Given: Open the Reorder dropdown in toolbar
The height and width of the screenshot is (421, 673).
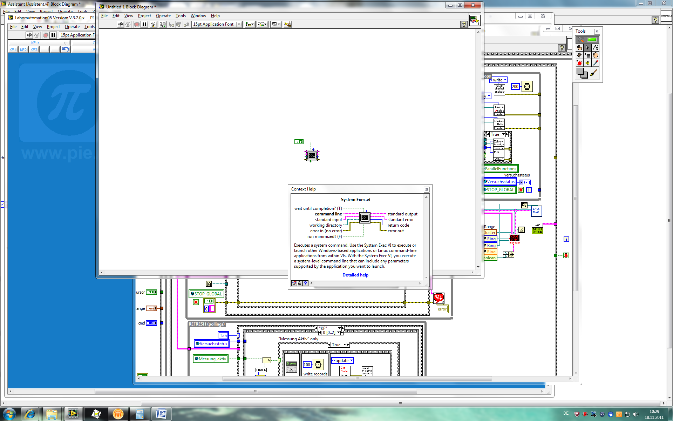Looking at the screenshot, I should 276,24.
